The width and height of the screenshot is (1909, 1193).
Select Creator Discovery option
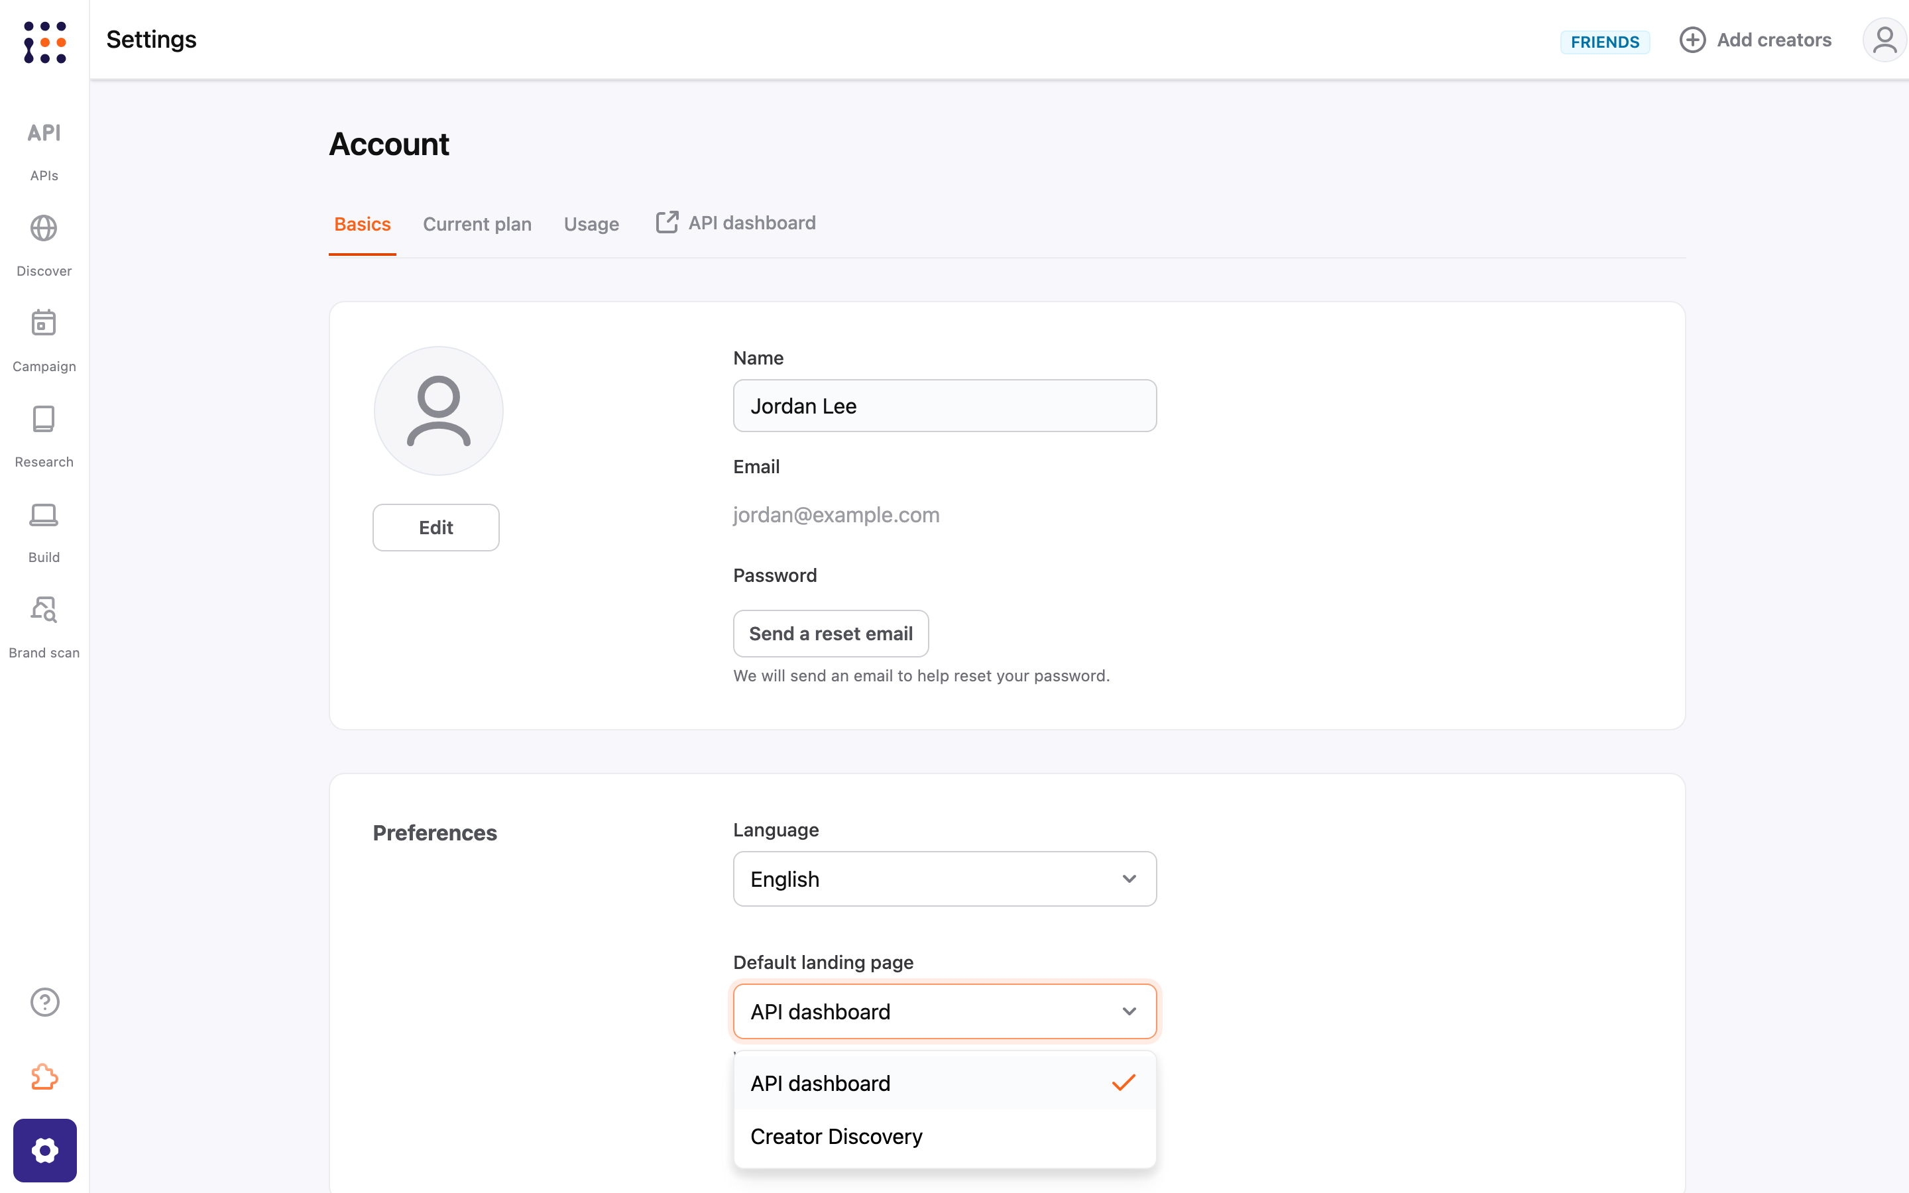click(x=945, y=1136)
